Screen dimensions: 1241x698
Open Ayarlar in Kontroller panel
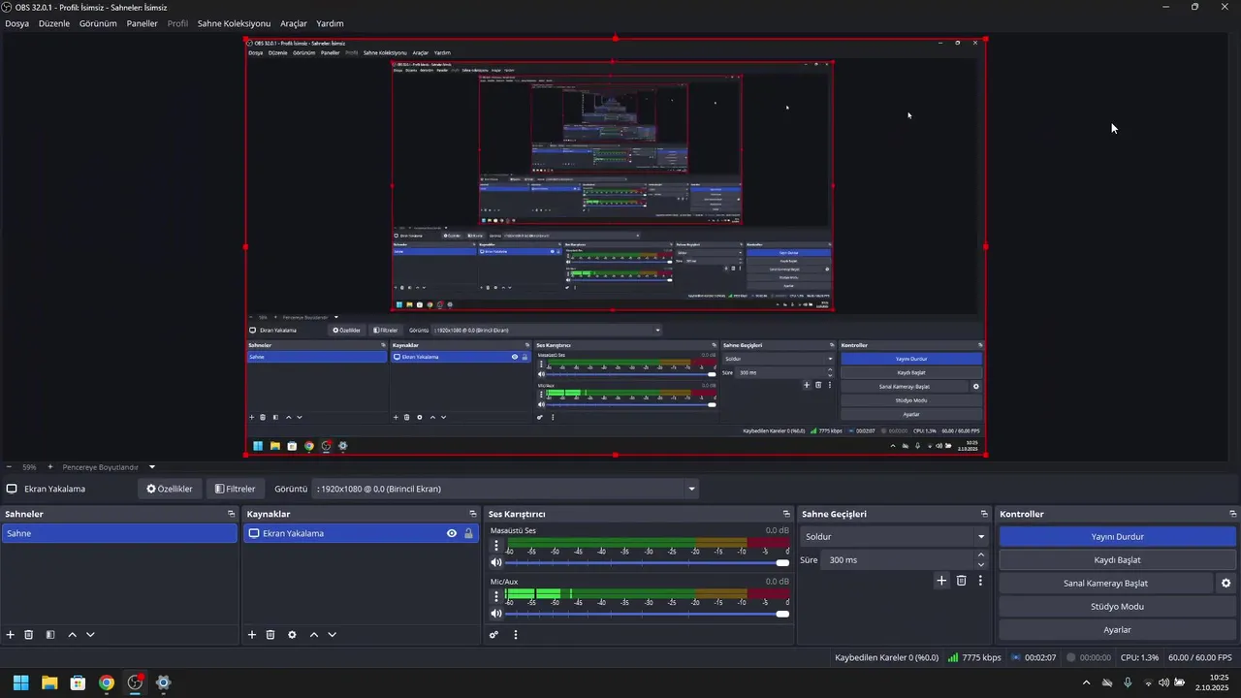[1118, 630]
